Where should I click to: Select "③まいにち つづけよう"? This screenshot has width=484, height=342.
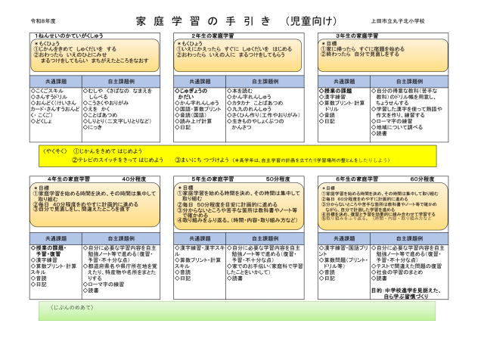(202, 160)
